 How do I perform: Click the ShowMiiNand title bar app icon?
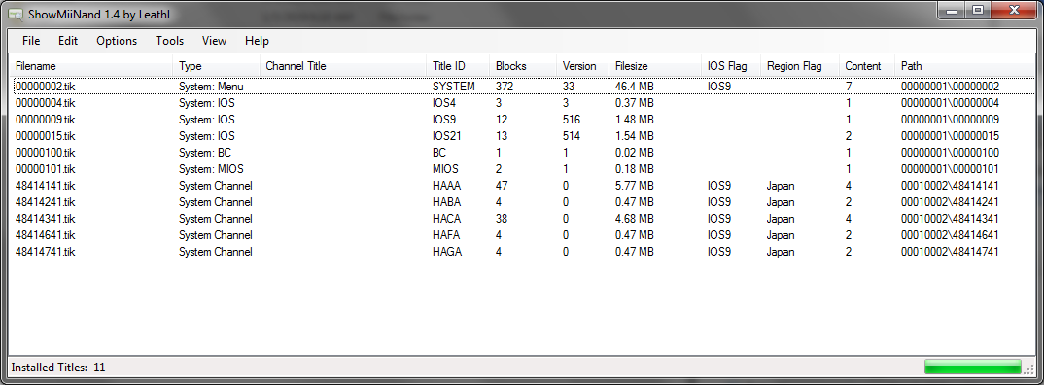tap(16, 14)
